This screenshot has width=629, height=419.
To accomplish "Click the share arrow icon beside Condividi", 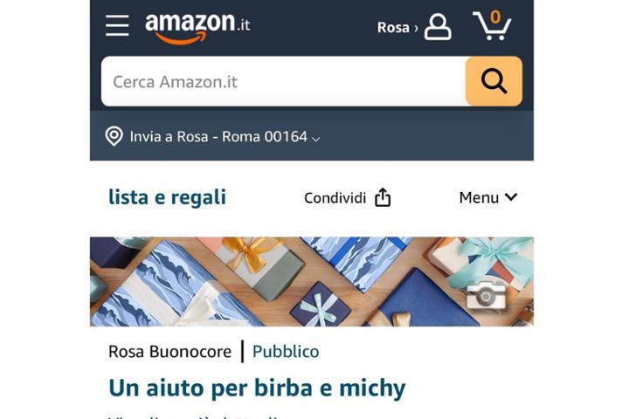I will [x=383, y=197].
